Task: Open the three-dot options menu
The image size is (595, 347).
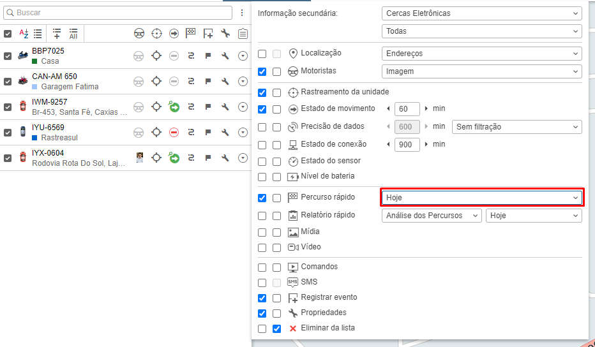Action: [242, 13]
